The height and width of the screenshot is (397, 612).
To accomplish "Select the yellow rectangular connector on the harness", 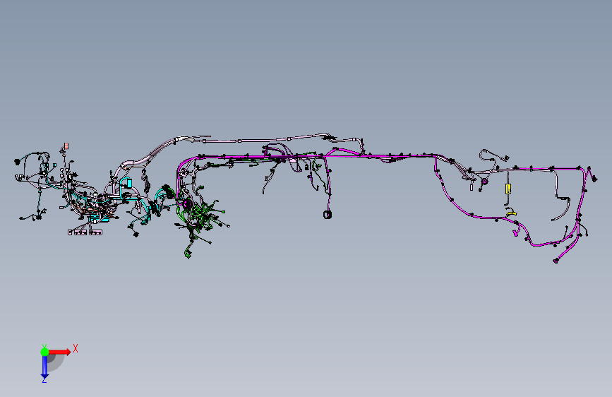I will pyautogui.click(x=508, y=189).
